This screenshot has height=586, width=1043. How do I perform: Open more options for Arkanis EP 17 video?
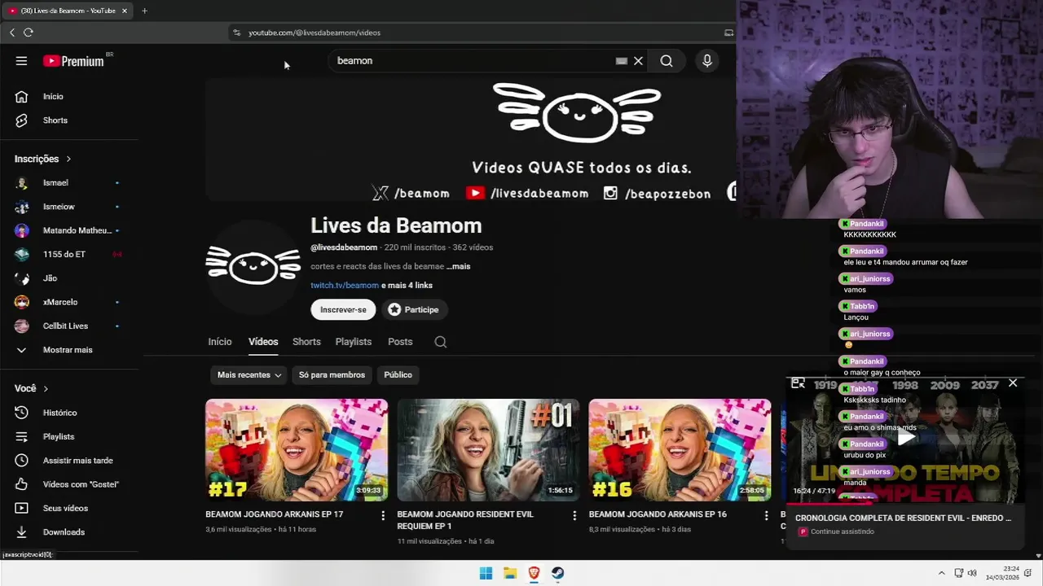click(383, 515)
